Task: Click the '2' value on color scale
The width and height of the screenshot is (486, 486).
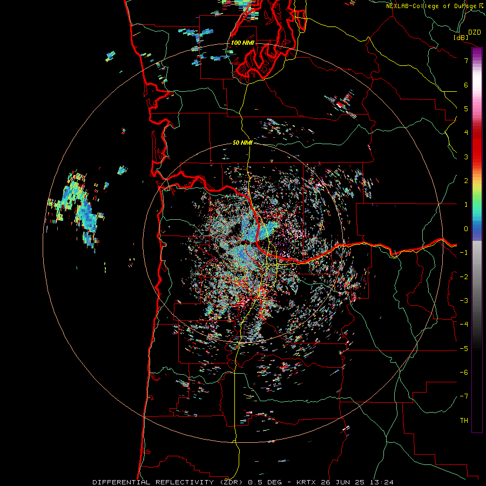Action: click(x=466, y=181)
